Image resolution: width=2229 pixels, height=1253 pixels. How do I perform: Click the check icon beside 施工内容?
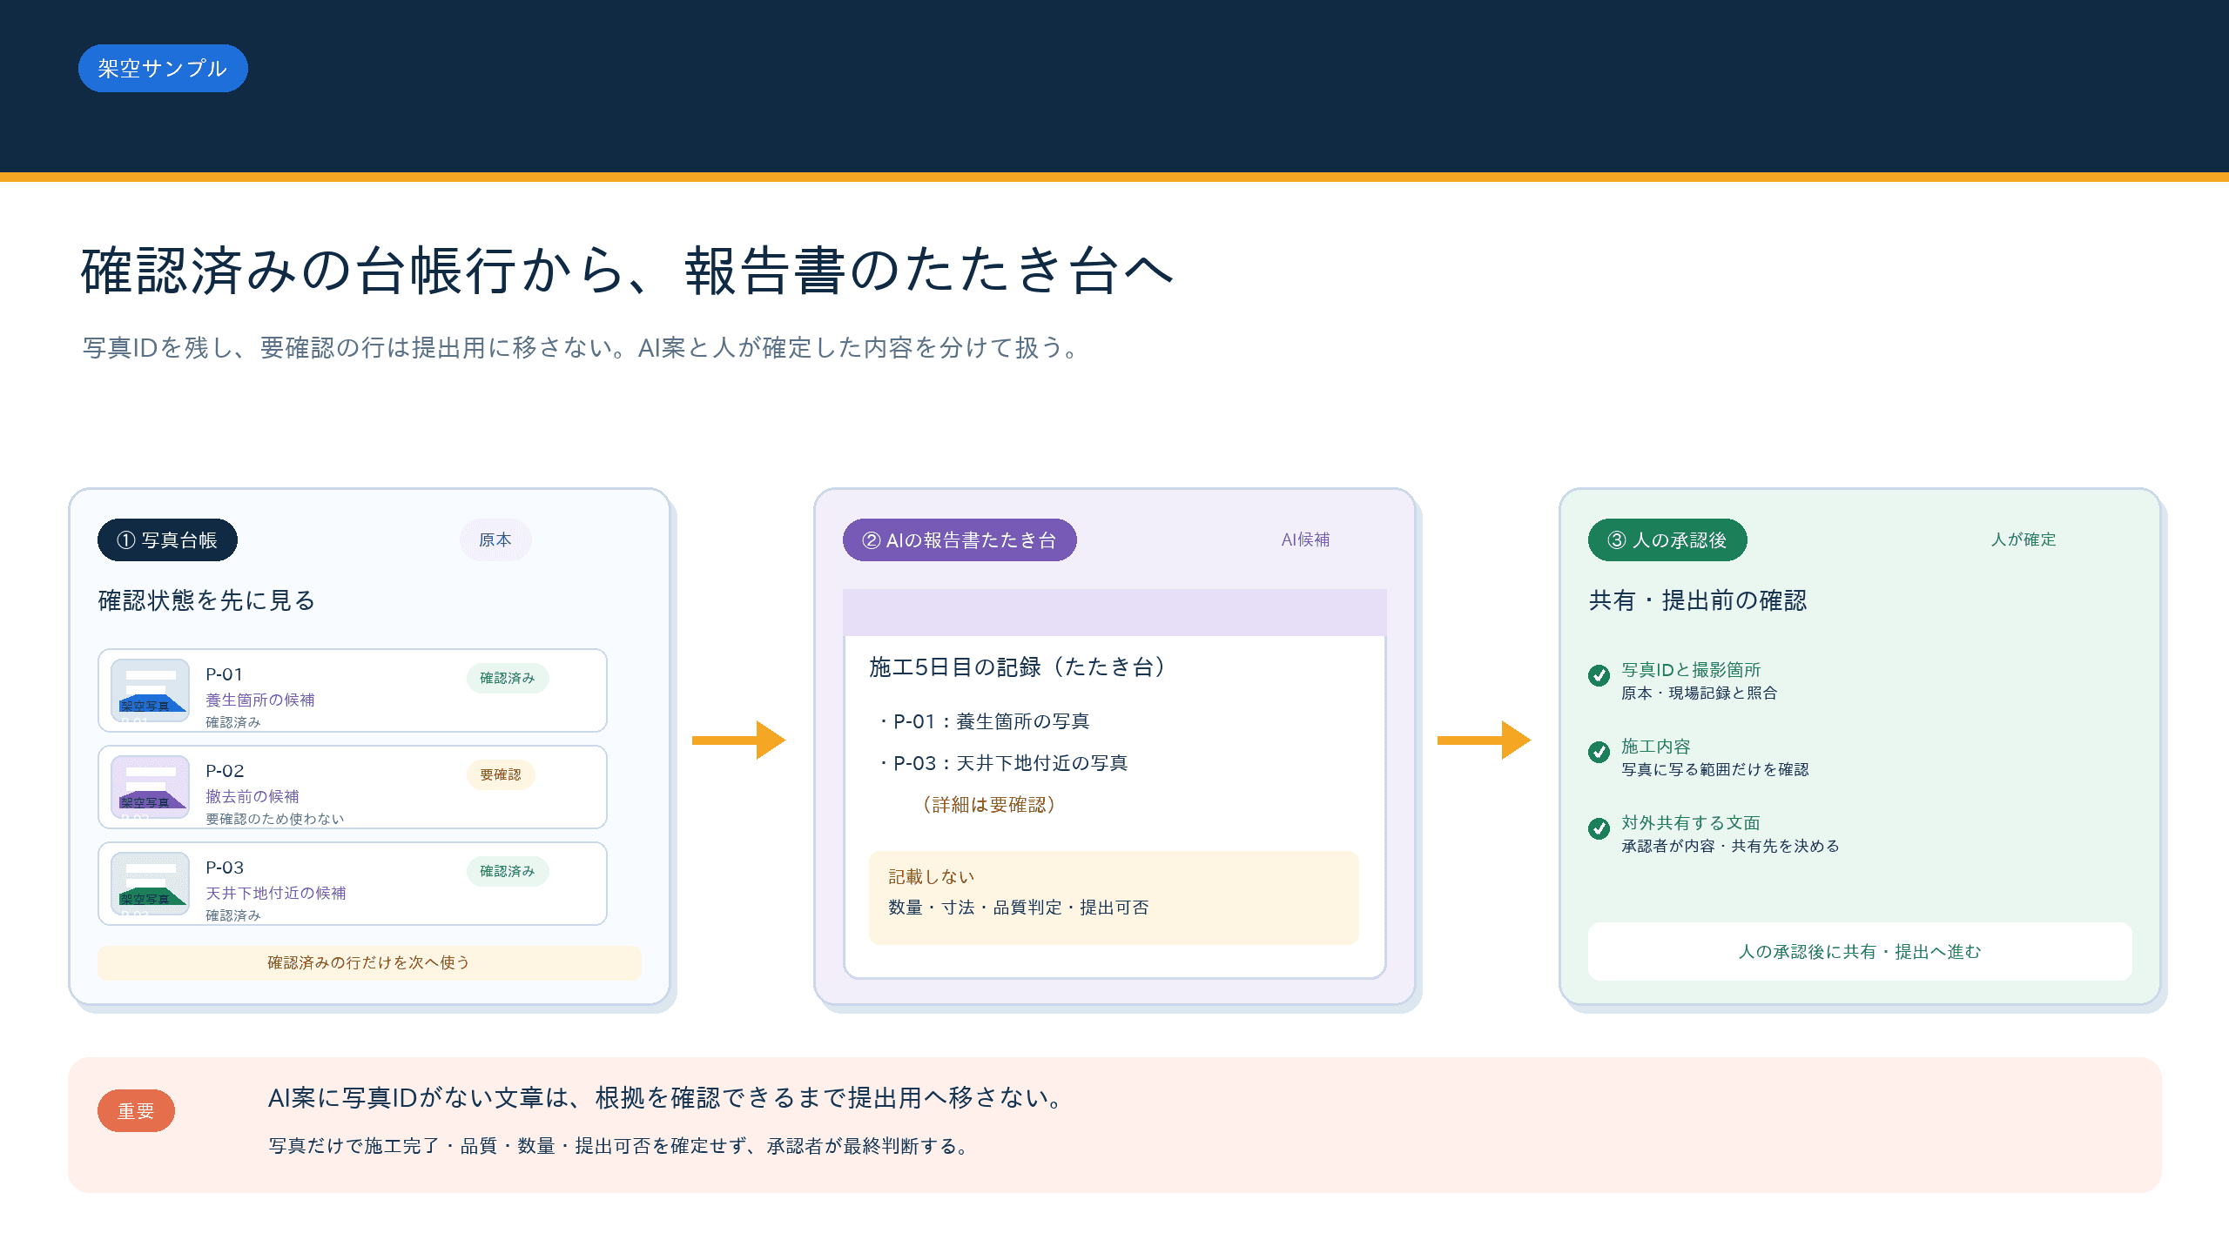[x=1599, y=752]
